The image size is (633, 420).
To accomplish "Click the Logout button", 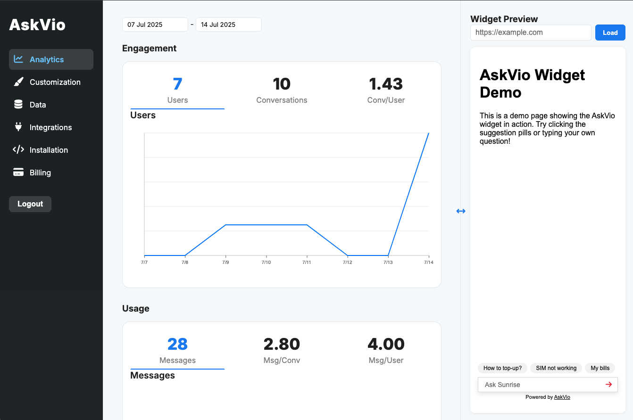I will coord(30,204).
